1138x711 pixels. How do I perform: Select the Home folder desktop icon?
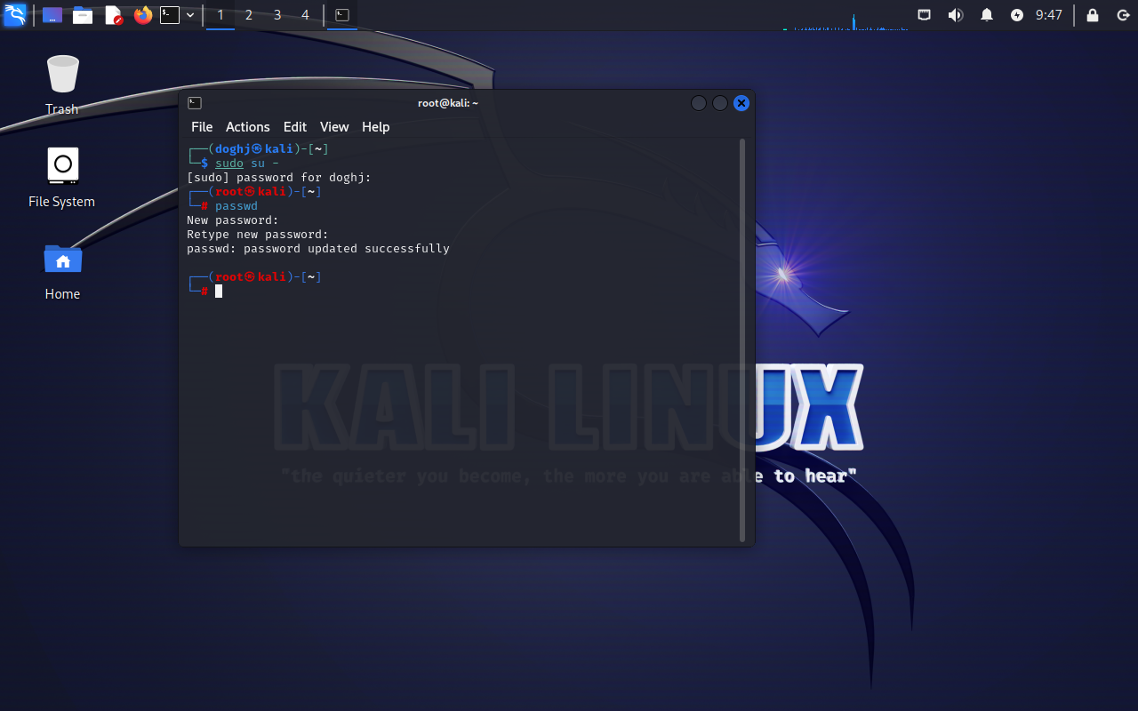62,270
